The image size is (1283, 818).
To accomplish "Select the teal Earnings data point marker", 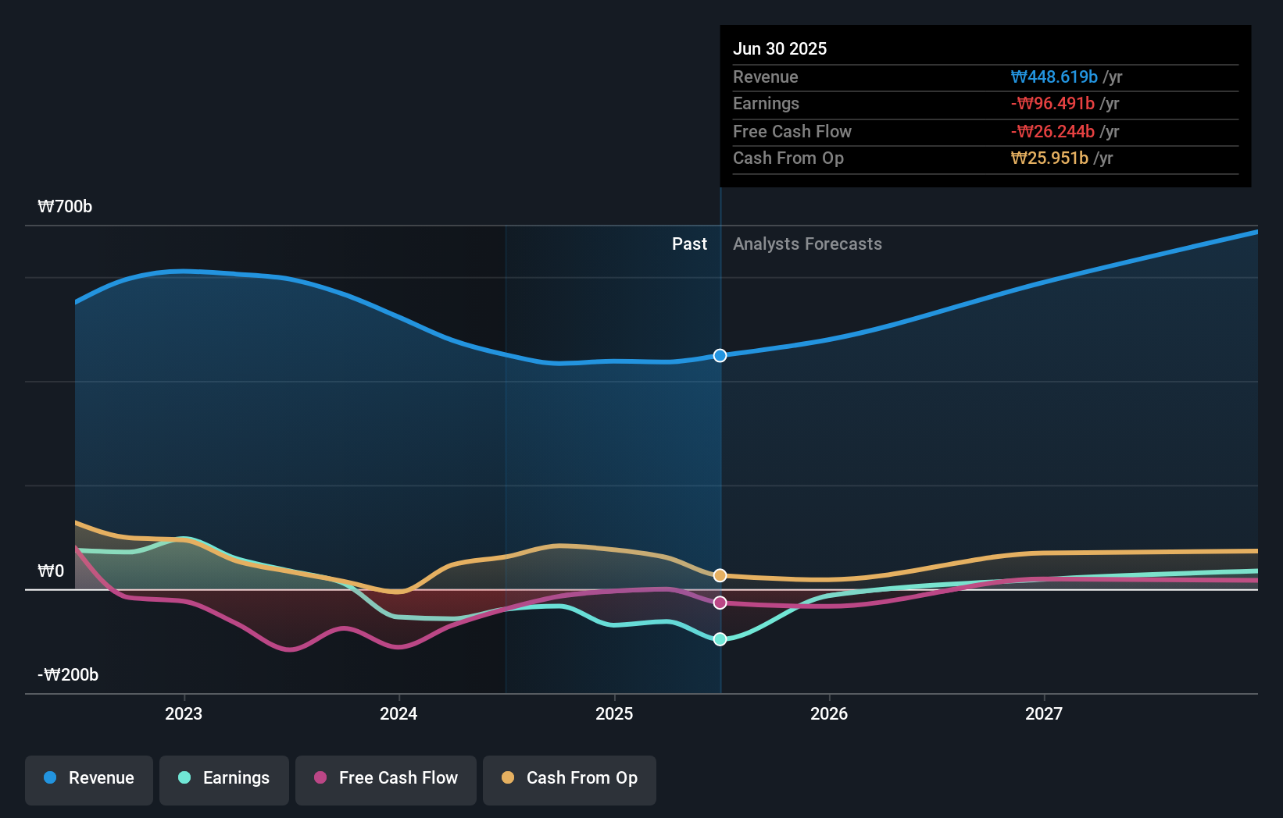I will coord(719,639).
